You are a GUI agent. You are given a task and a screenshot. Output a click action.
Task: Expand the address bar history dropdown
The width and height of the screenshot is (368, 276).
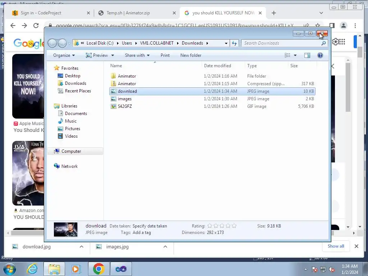[226, 43]
